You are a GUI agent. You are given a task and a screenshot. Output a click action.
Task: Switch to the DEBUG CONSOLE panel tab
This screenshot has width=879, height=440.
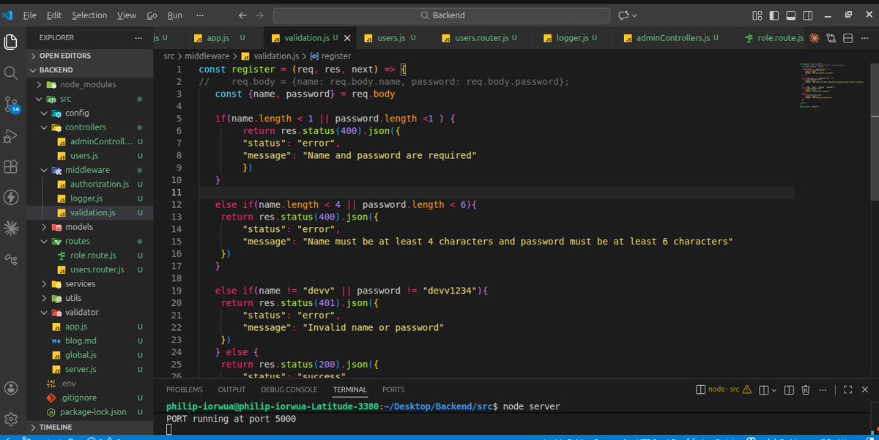pyautogui.click(x=289, y=389)
